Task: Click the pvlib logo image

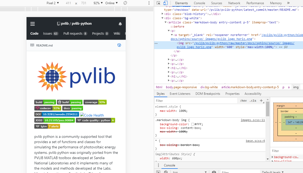Action: [x=76, y=77]
